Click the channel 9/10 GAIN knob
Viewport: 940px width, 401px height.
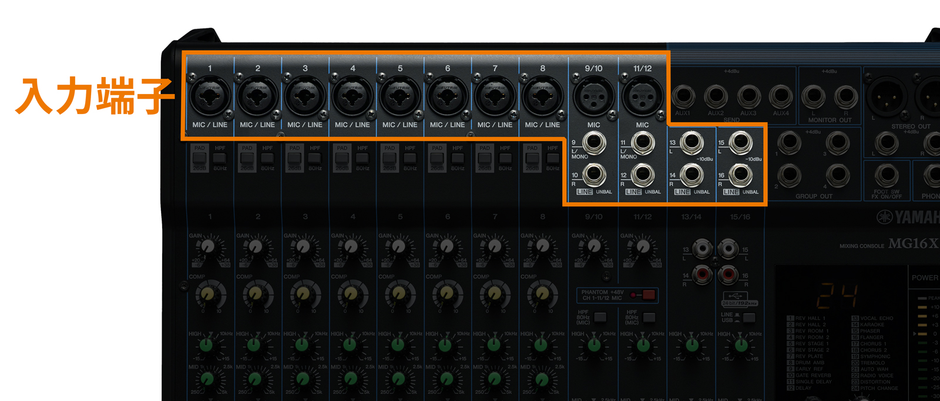(x=594, y=246)
